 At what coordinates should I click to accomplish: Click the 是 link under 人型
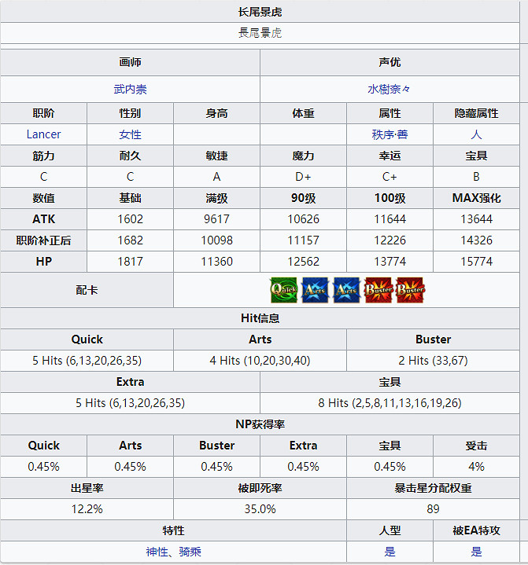click(x=390, y=552)
